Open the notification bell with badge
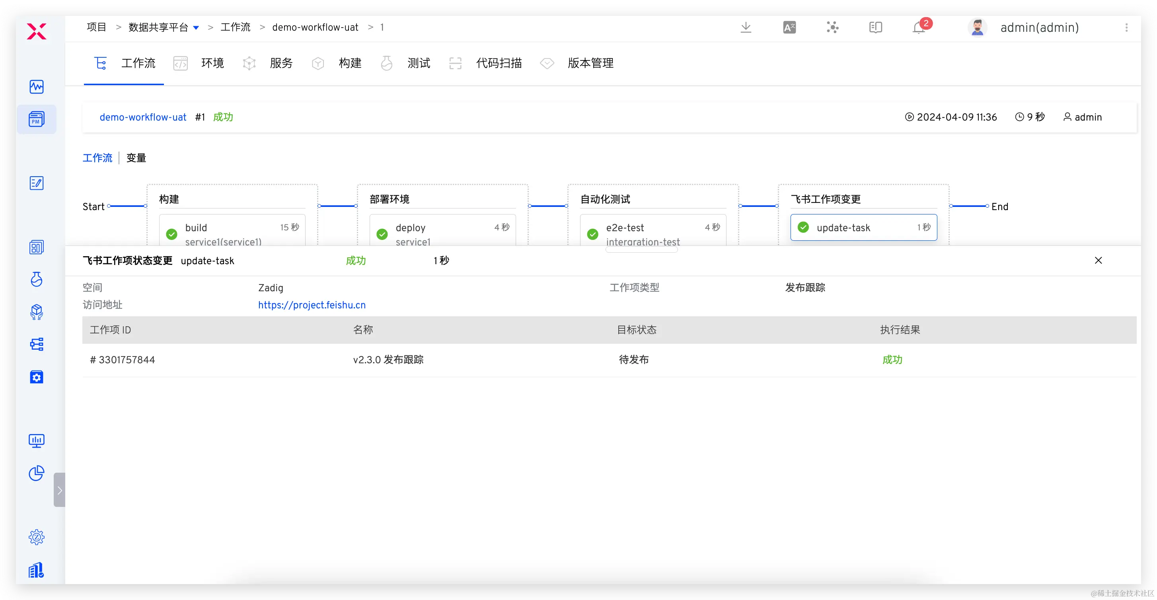Image resolution: width=1157 pixels, height=600 pixels. (x=919, y=27)
